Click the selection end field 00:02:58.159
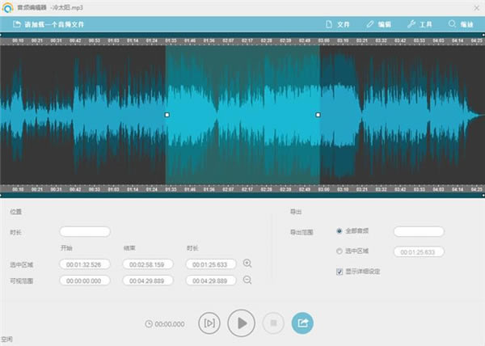The width and height of the screenshot is (485, 346). tap(147, 264)
